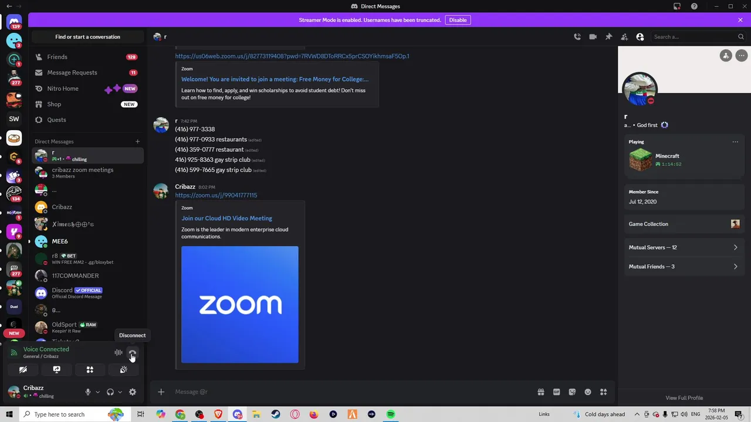Open Apps launcher in message bar

604,392
